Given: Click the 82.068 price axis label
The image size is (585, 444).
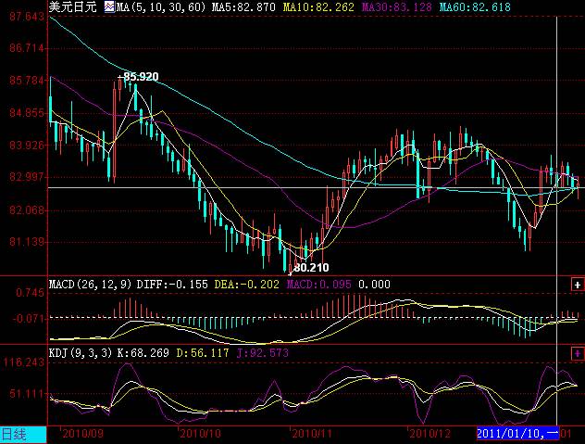Looking at the screenshot, I should (x=27, y=210).
